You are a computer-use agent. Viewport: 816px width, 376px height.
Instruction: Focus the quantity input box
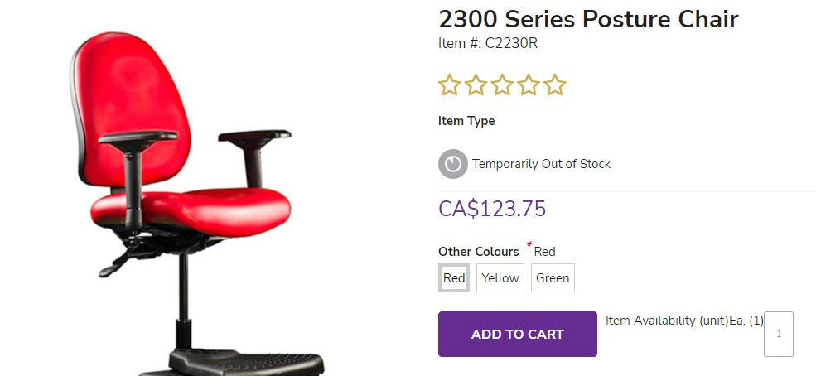tap(779, 334)
